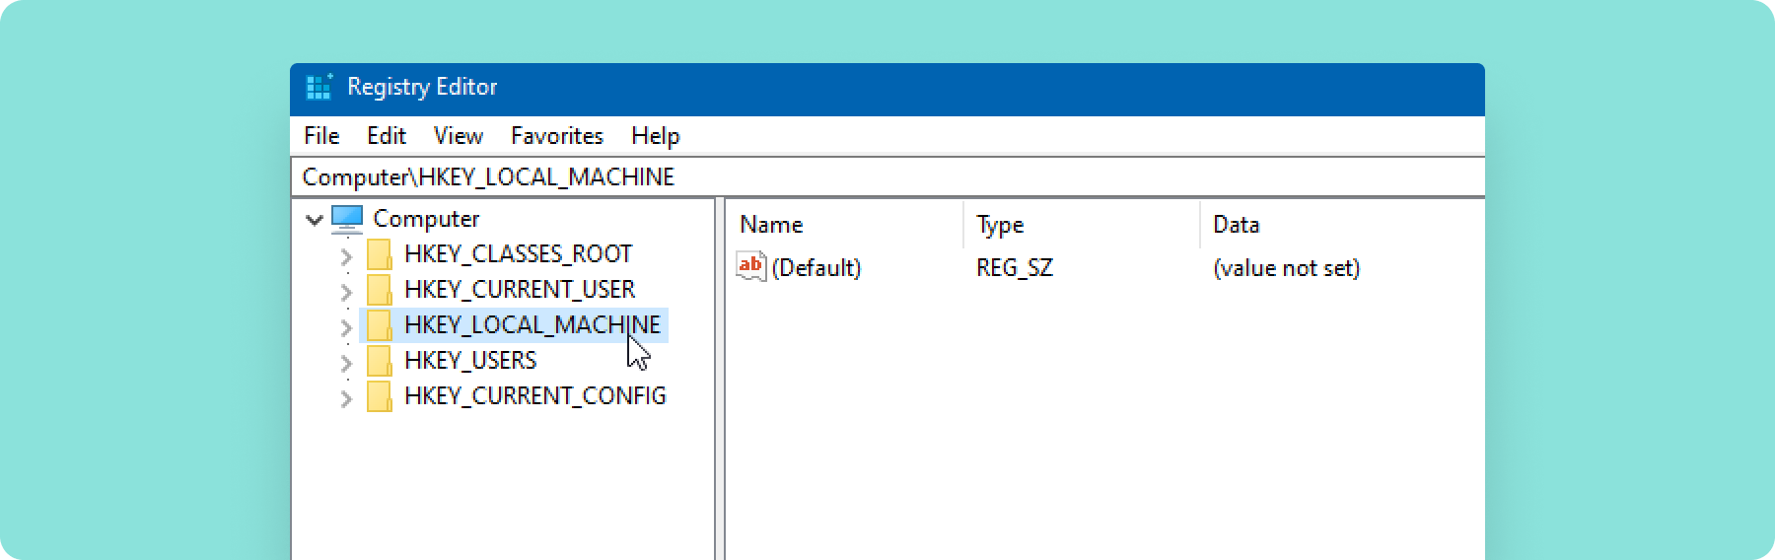Open the View menu
This screenshot has height=560, width=1775.
[459, 136]
